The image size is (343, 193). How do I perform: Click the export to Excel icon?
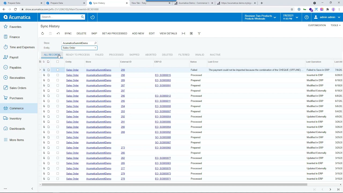191,34
